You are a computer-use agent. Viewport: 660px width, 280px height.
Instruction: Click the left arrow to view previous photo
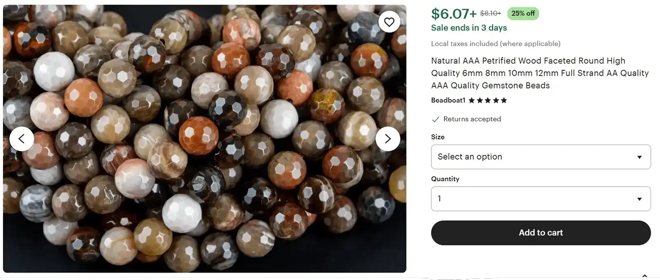(x=22, y=139)
